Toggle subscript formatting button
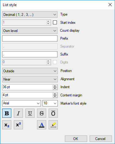Image resolution: width=115 pixels, height=144 pixels. coord(7,125)
